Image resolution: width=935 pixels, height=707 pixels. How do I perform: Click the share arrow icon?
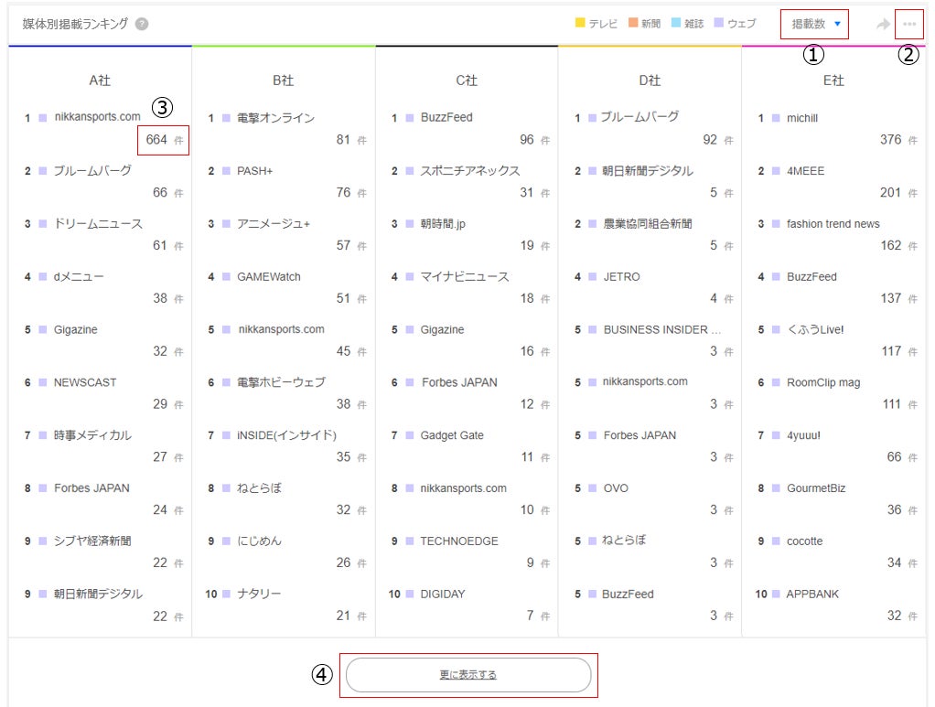(x=883, y=24)
